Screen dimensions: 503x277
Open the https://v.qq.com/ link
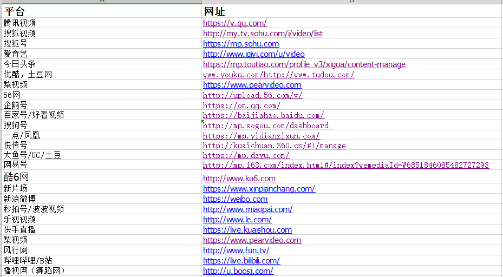click(x=235, y=23)
